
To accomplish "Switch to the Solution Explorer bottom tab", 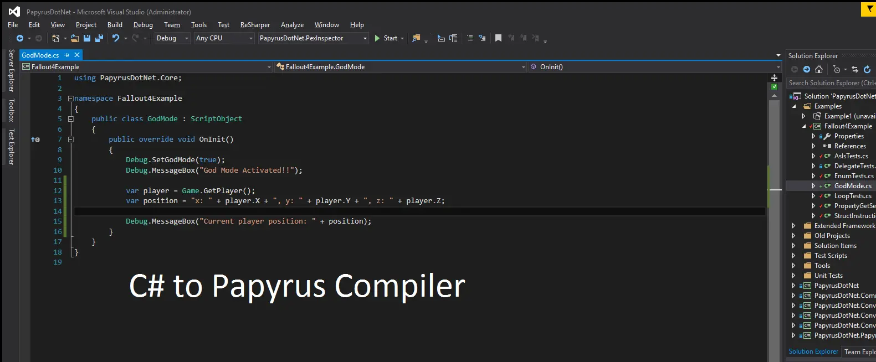I will click(813, 351).
